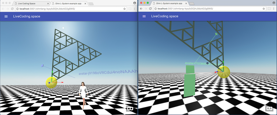Image resolution: width=277 pixels, height=115 pixels.
Task: Open the hamburger menu in the right window
Action: pyautogui.click(x=144, y=16)
